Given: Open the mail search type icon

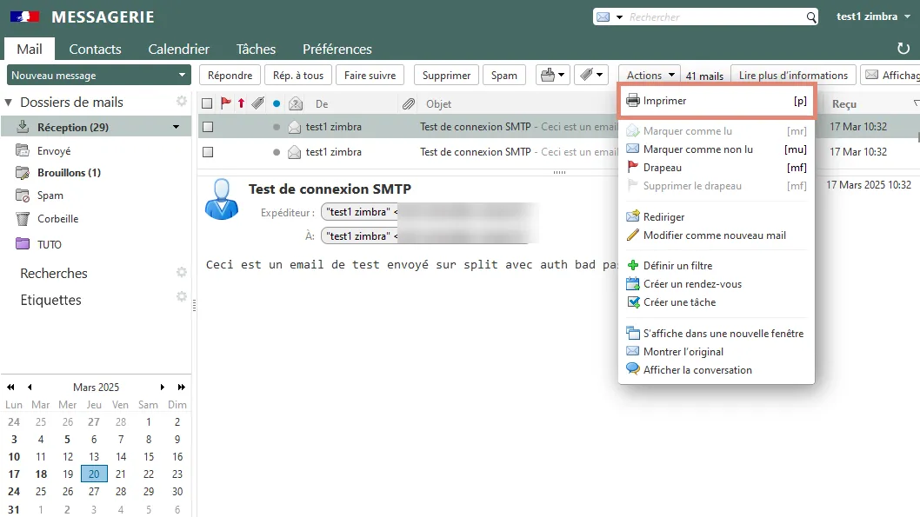Looking at the screenshot, I should (x=603, y=17).
